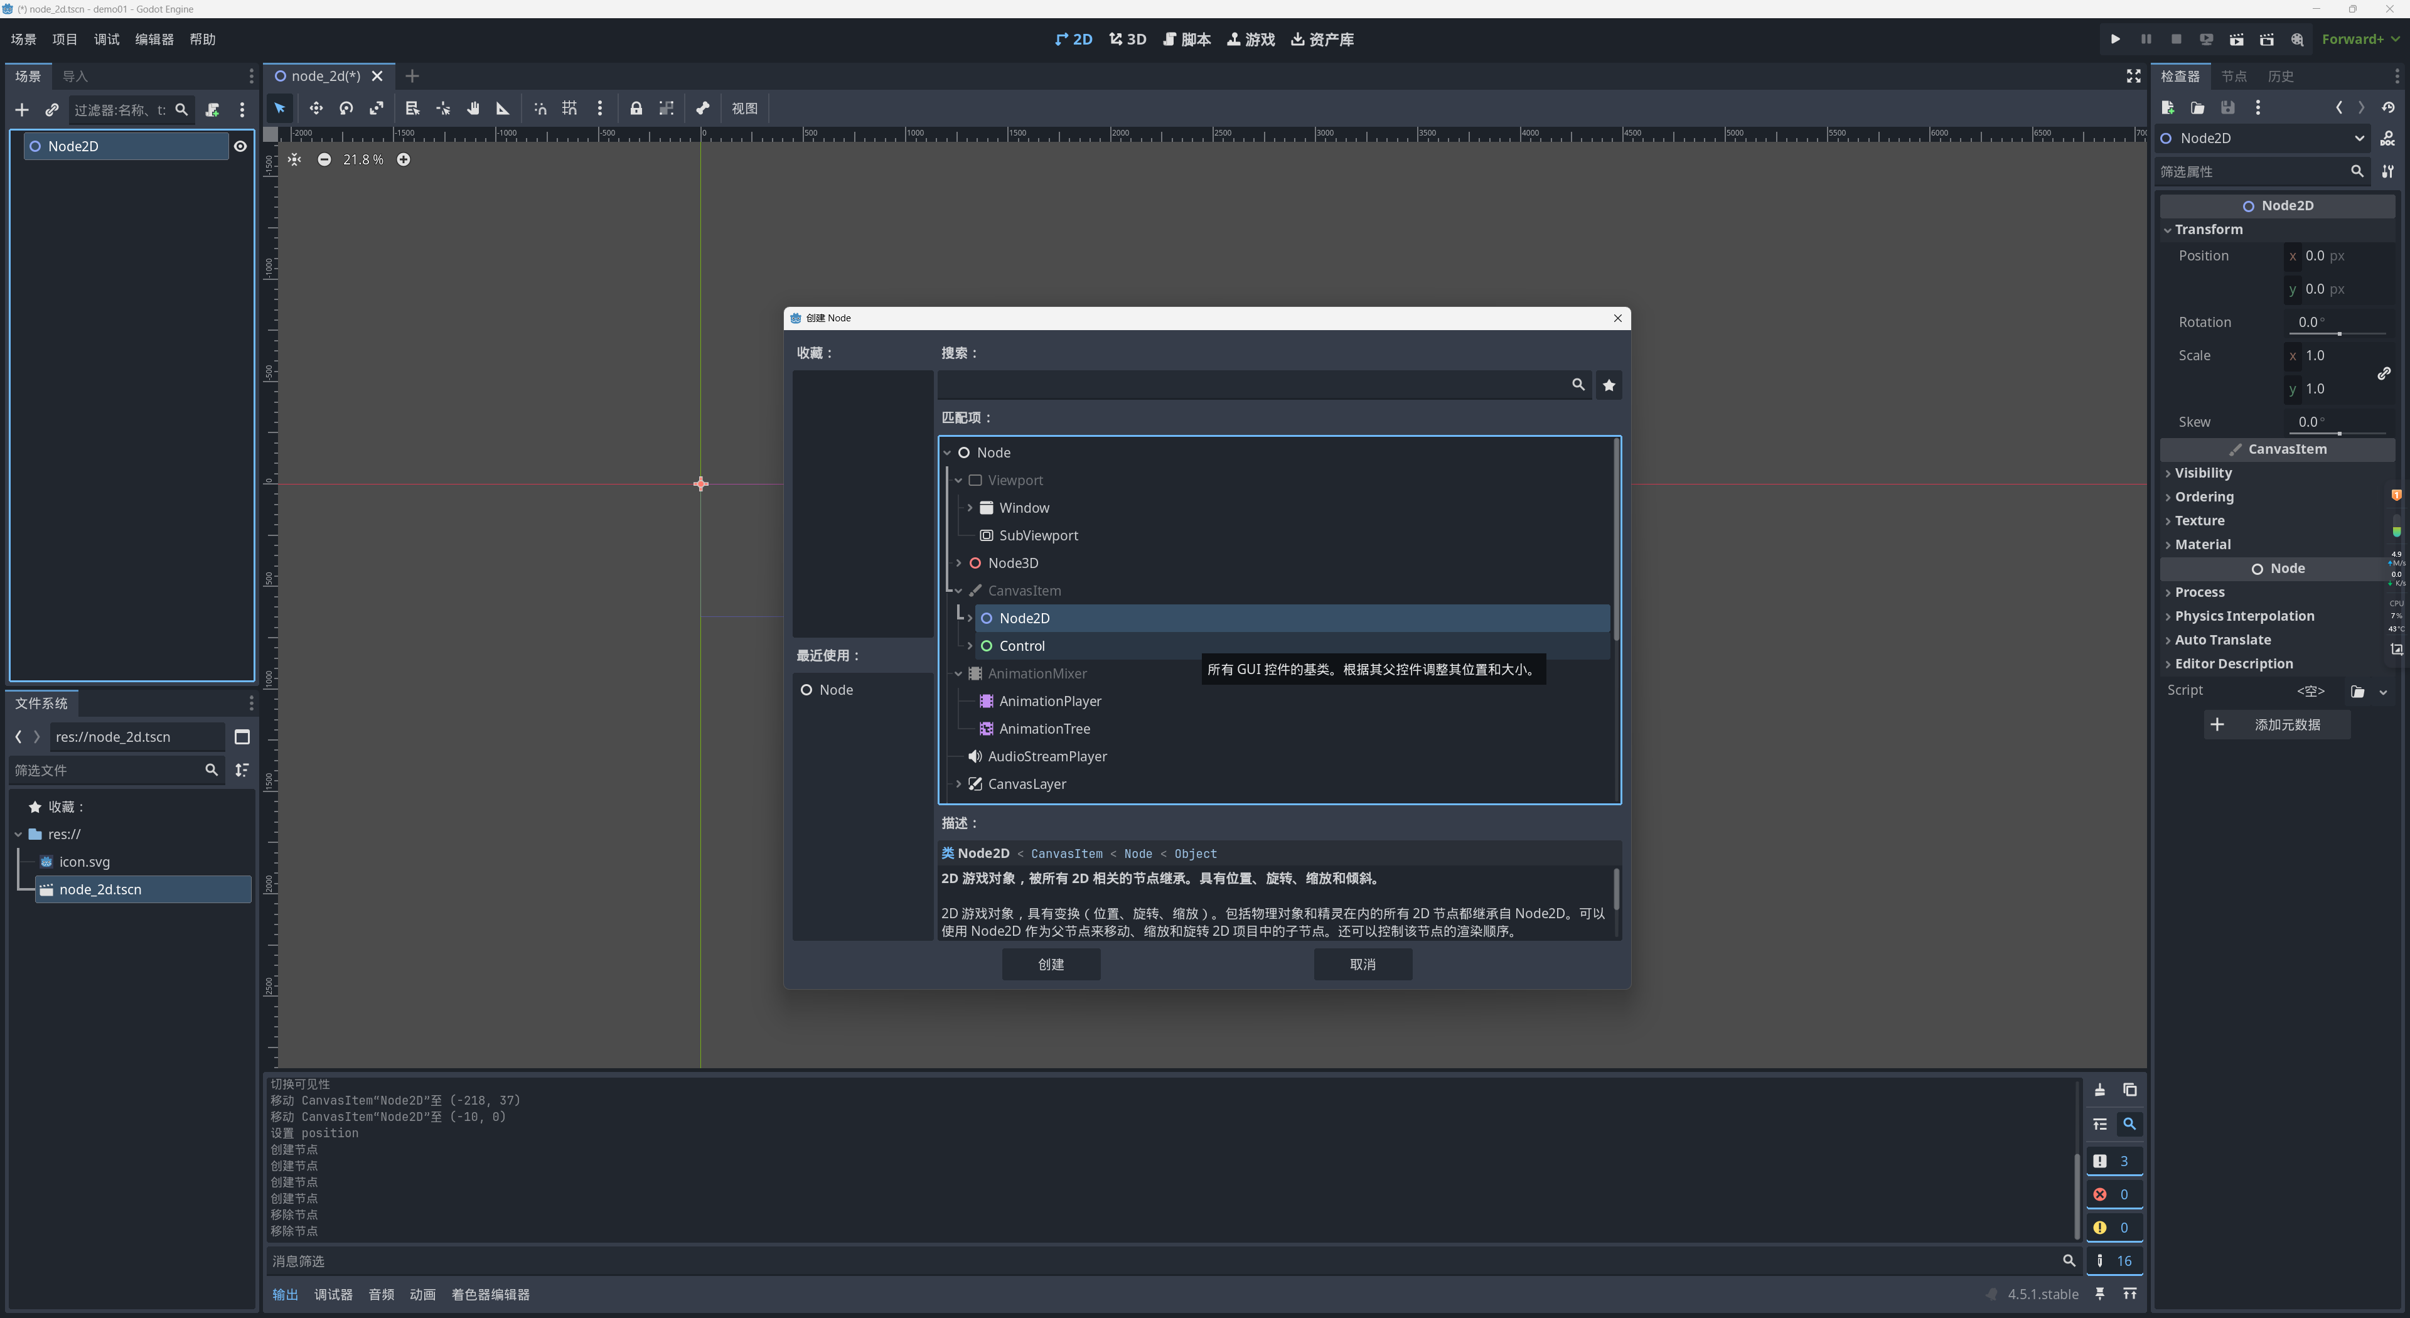Toggle visibility eye of Node2D
The image size is (2410, 1318).
tap(240, 146)
